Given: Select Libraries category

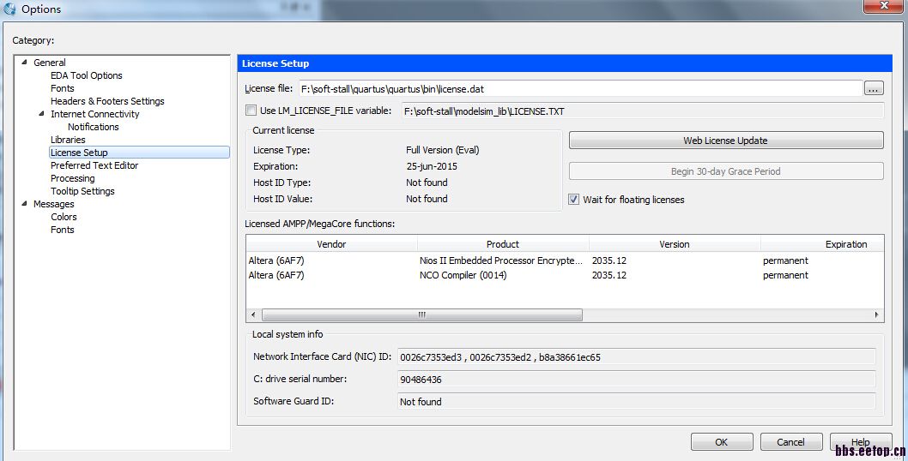Looking at the screenshot, I should point(68,140).
